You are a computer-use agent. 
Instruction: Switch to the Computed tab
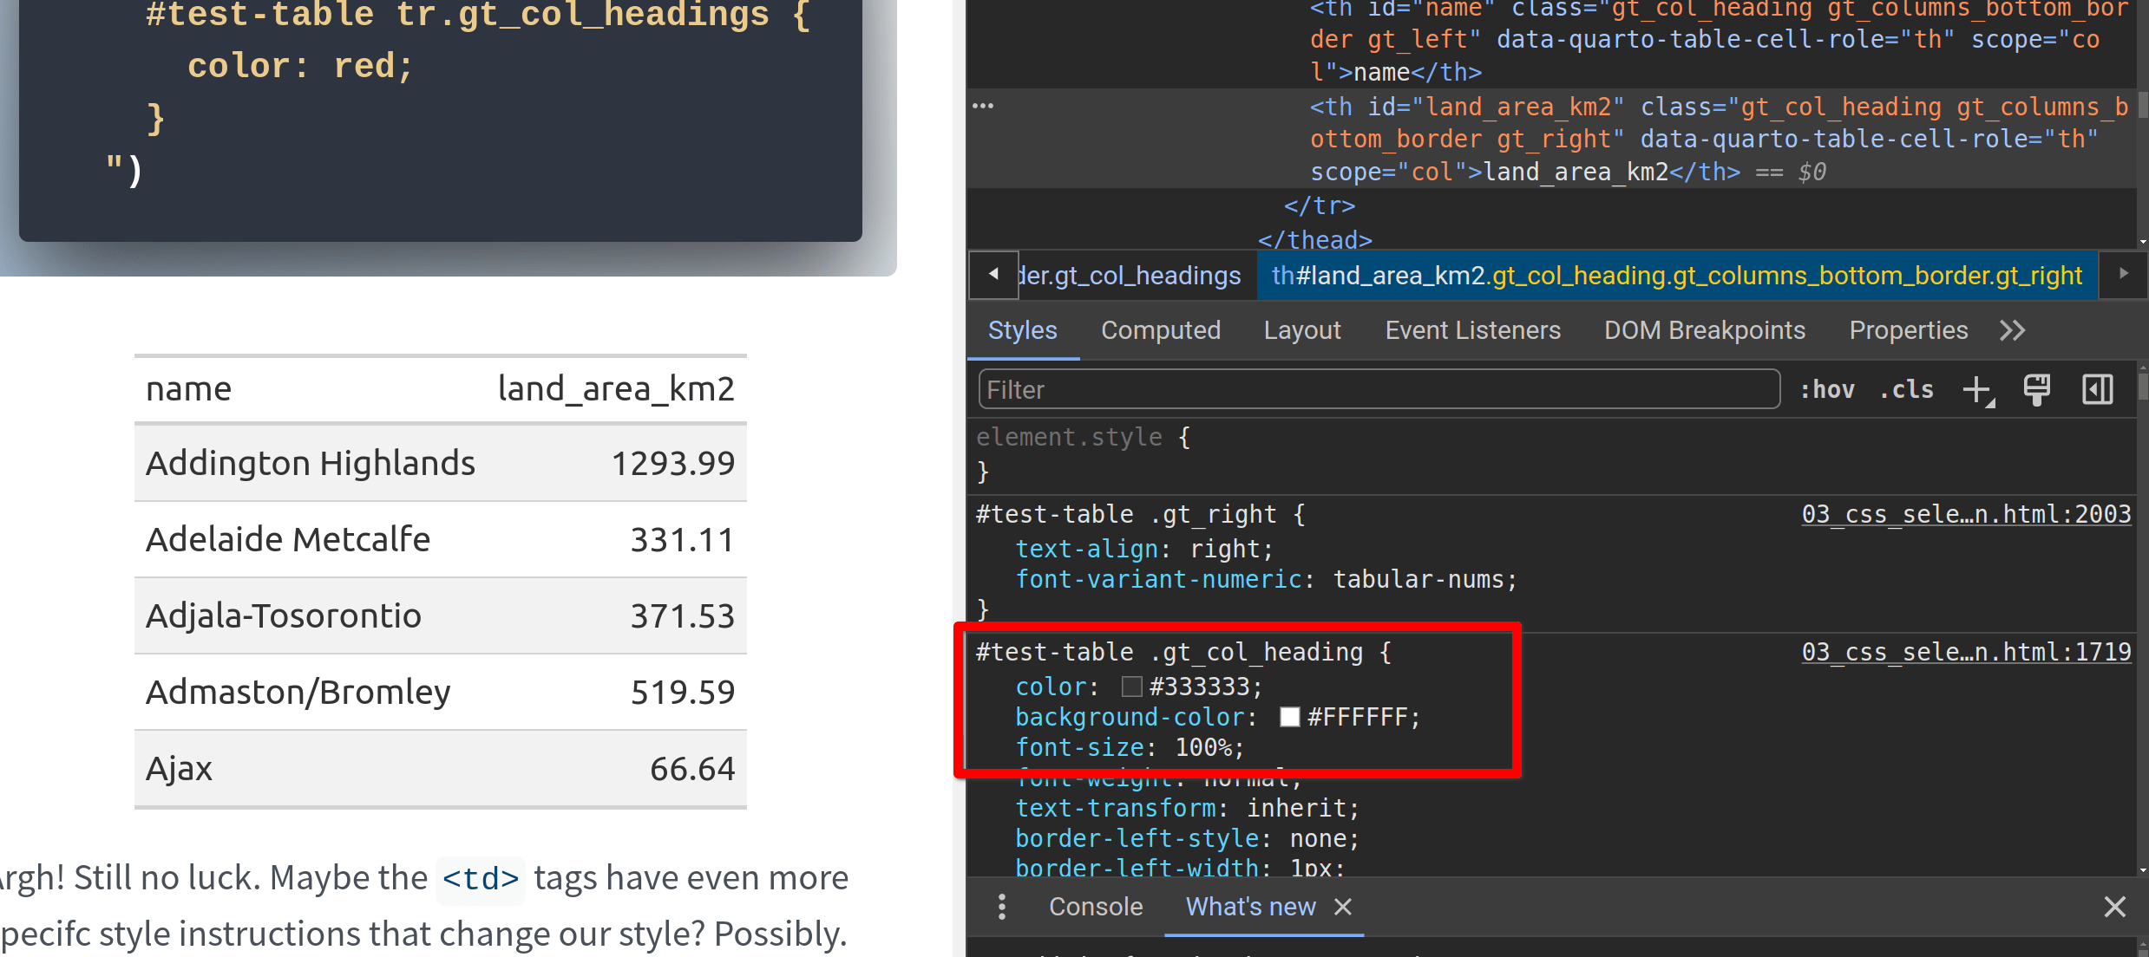pyautogui.click(x=1160, y=330)
